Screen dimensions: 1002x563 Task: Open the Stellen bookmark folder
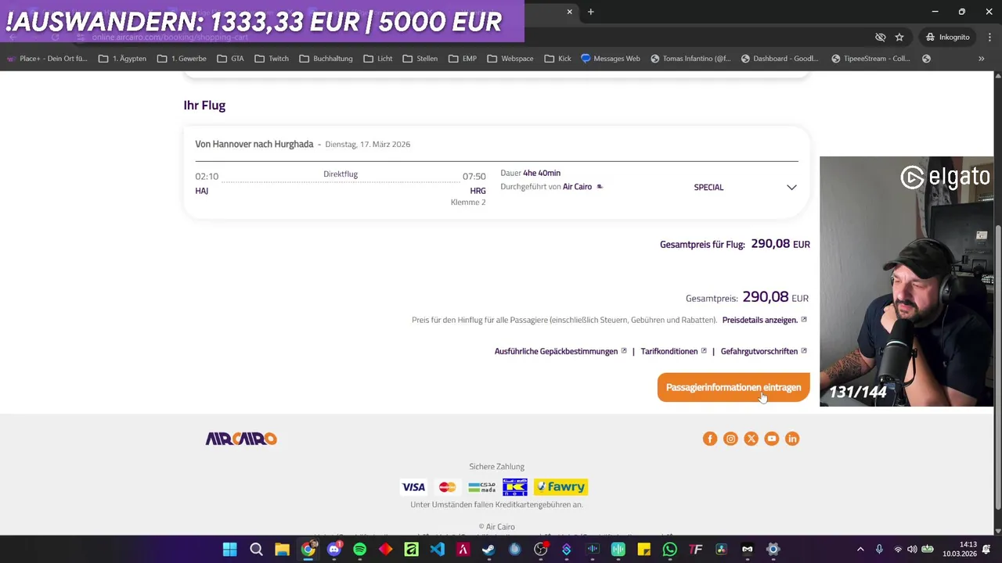[420, 59]
